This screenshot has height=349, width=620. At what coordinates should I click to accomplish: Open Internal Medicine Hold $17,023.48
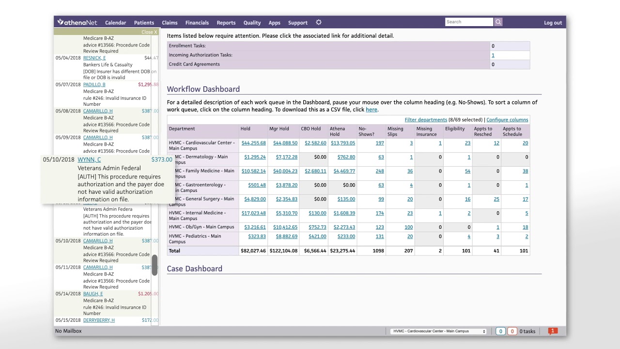pyautogui.click(x=254, y=213)
